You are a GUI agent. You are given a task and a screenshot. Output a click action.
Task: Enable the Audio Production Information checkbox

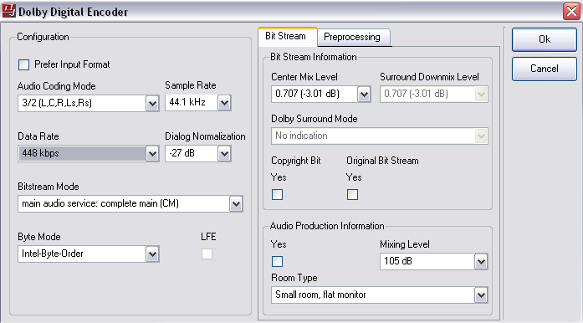[278, 262]
